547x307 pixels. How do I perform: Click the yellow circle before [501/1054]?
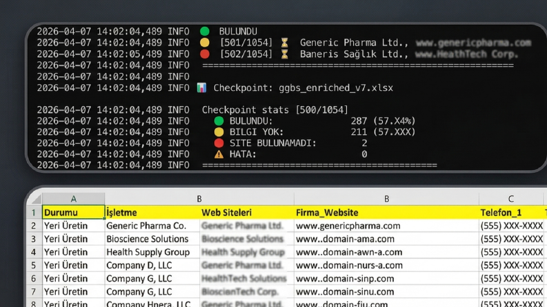click(x=205, y=43)
